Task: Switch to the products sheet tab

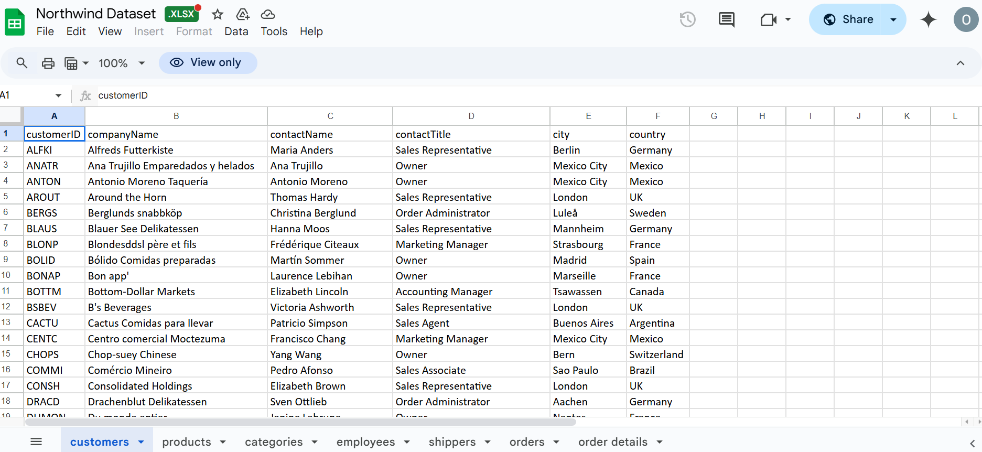Action: pos(187,442)
